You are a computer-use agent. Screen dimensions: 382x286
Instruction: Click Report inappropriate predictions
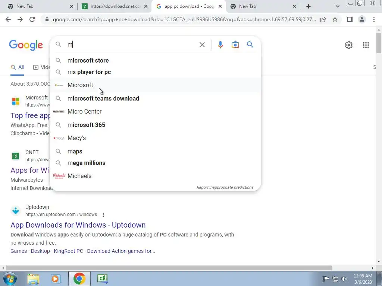click(225, 188)
